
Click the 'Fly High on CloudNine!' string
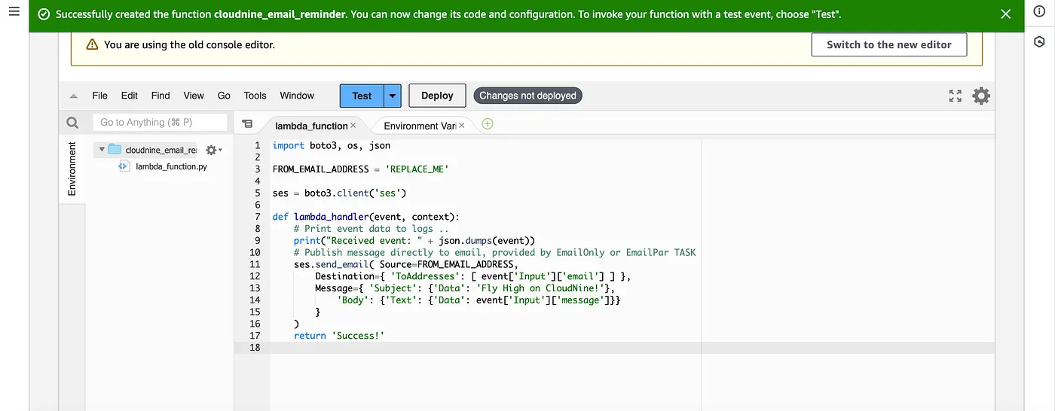[540, 288]
